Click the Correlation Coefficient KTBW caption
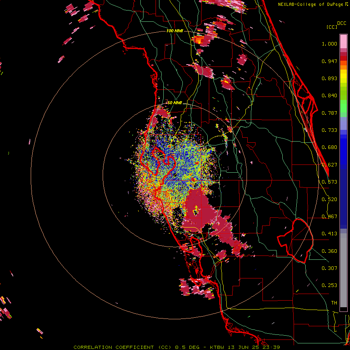350x350 pixels. tap(177, 347)
